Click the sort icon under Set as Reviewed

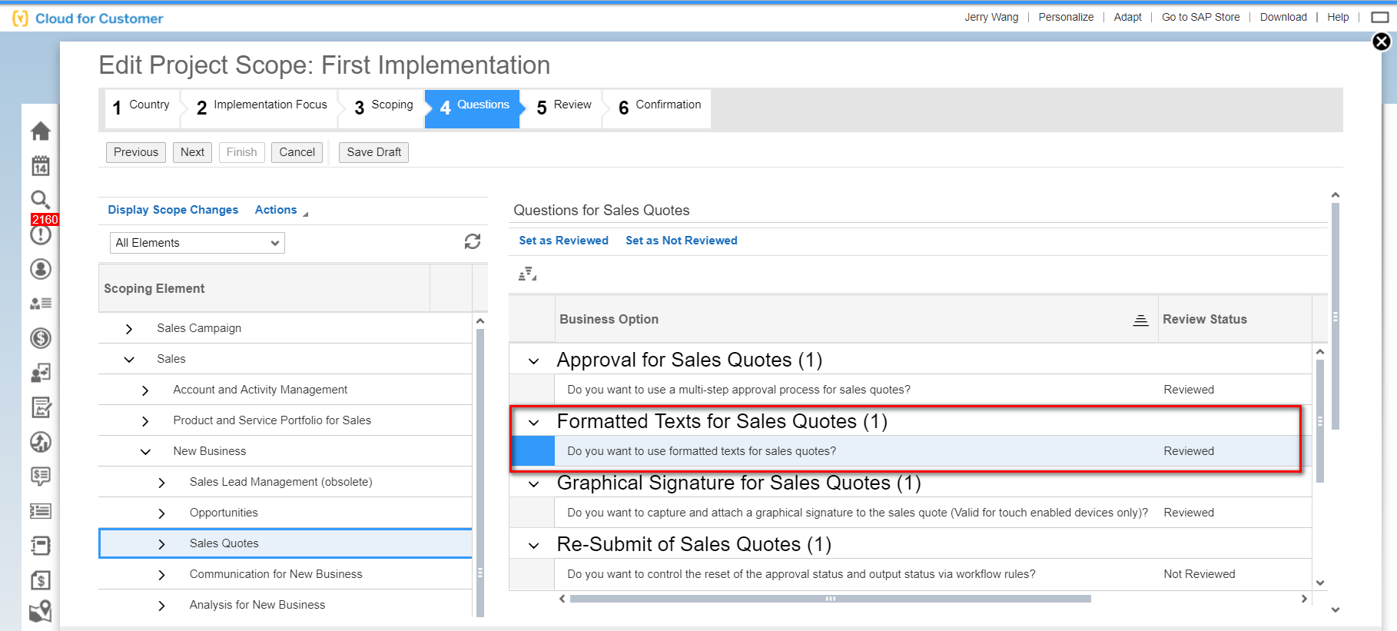527,274
